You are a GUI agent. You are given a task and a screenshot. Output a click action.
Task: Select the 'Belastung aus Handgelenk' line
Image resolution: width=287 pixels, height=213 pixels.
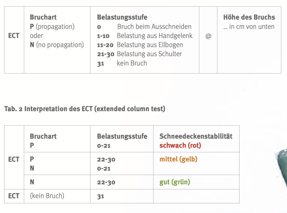pos(155,36)
